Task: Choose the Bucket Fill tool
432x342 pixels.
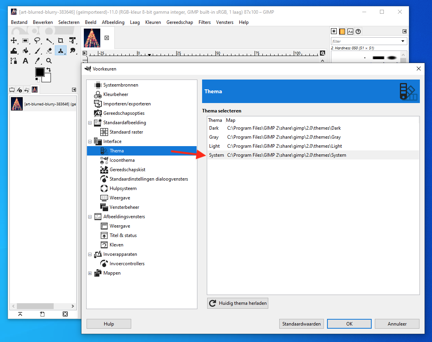Action: point(25,51)
